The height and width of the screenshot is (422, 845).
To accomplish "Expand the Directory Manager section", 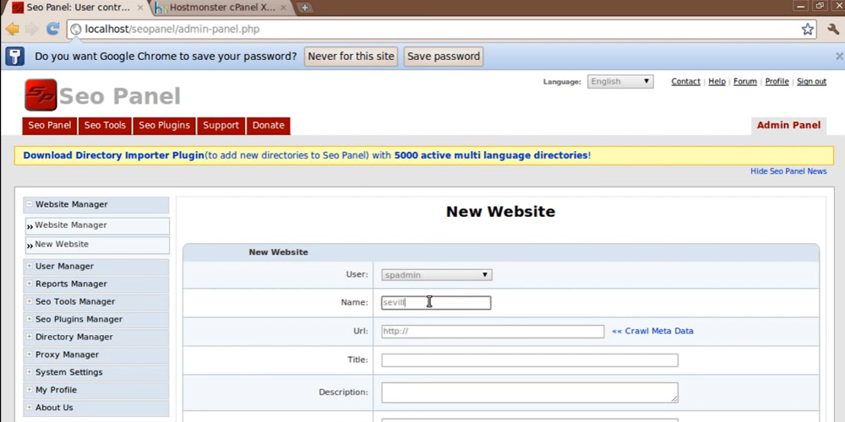I will [96, 338].
